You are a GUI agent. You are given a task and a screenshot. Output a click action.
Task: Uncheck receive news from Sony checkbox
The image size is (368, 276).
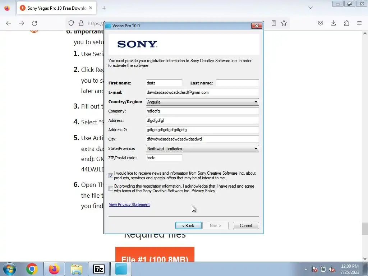point(111,175)
